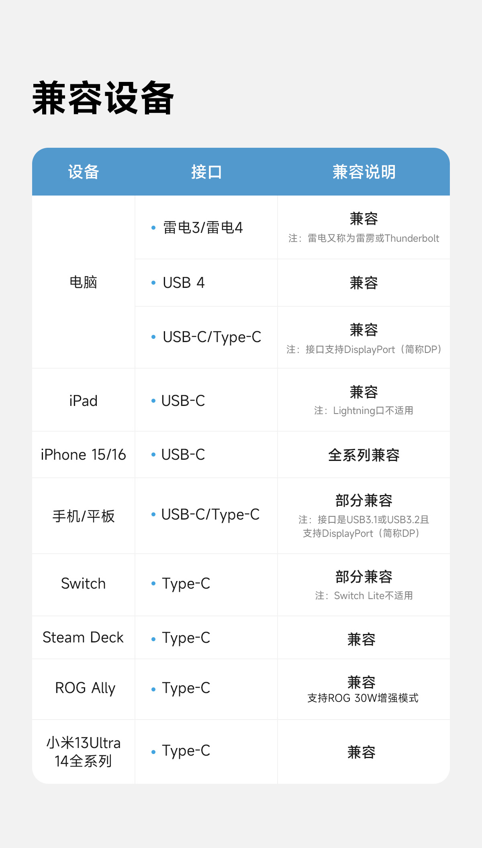This screenshot has height=848, width=482.
Task: Select the "iPad" device cell
Action: [84, 401]
